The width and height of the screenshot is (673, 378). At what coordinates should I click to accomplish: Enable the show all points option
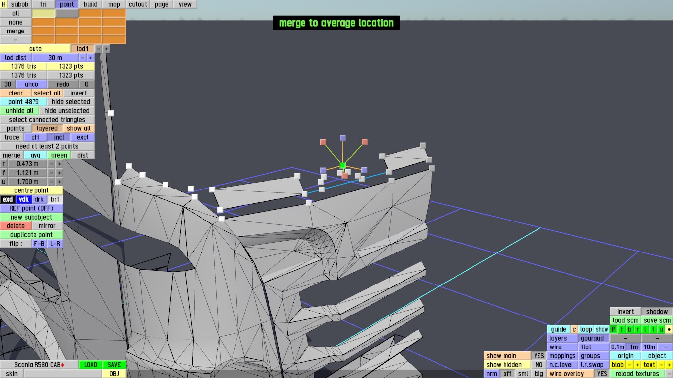coord(79,128)
